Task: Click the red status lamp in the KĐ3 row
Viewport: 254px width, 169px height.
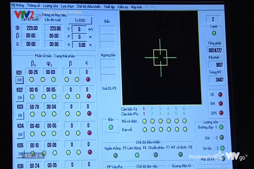Action: 89,114
